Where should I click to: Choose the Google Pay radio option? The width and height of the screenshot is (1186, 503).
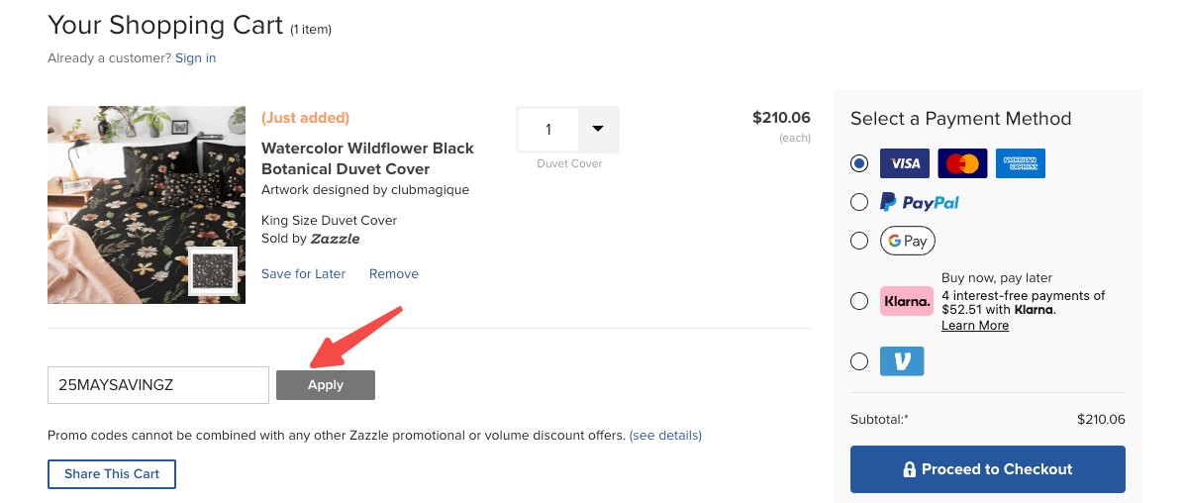click(x=859, y=241)
